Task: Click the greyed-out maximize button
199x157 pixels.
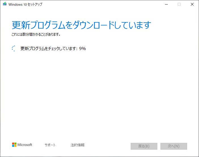Action: [x=179, y=4]
